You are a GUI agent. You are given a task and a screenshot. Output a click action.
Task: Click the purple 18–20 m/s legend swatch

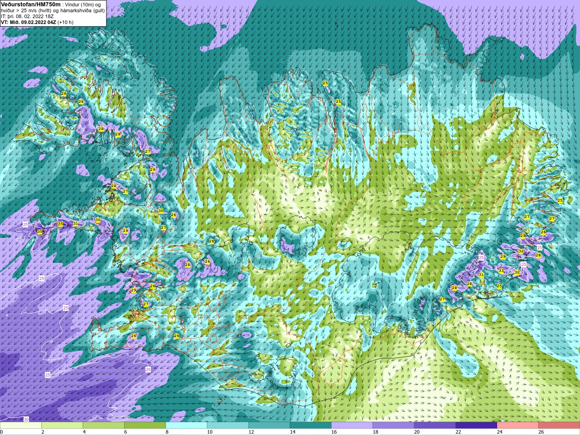pos(393,425)
